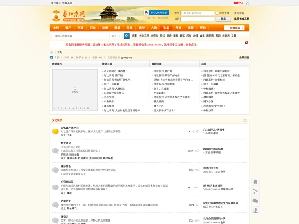Screen dimensions: 299x224
Task: Click the blue search magnifier button
Action: pyautogui.click(x=127, y=36)
